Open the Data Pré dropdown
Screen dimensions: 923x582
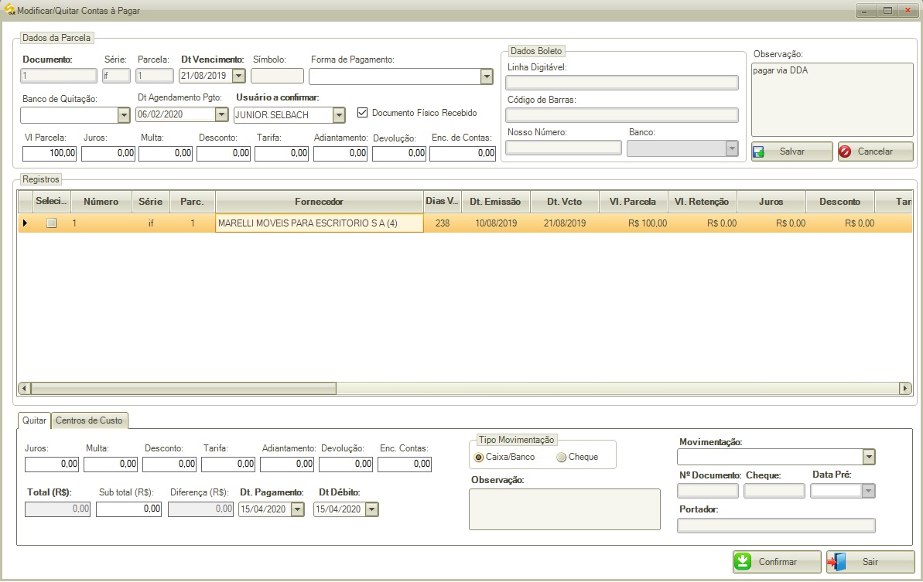point(868,491)
